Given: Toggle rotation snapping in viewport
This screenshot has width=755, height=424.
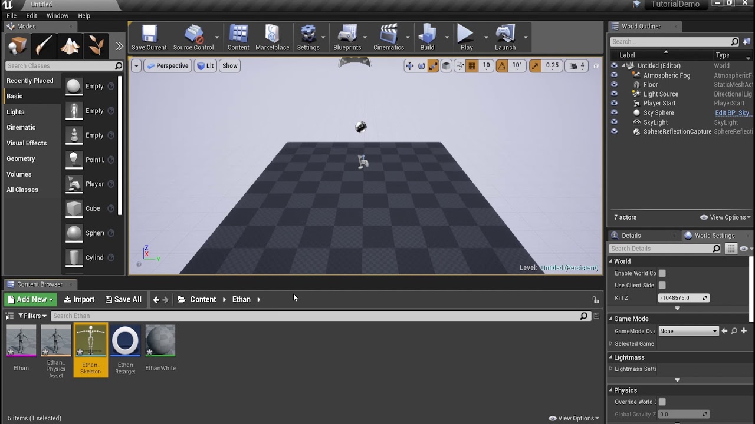Looking at the screenshot, I should pyautogui.click(x=502, y=66).
